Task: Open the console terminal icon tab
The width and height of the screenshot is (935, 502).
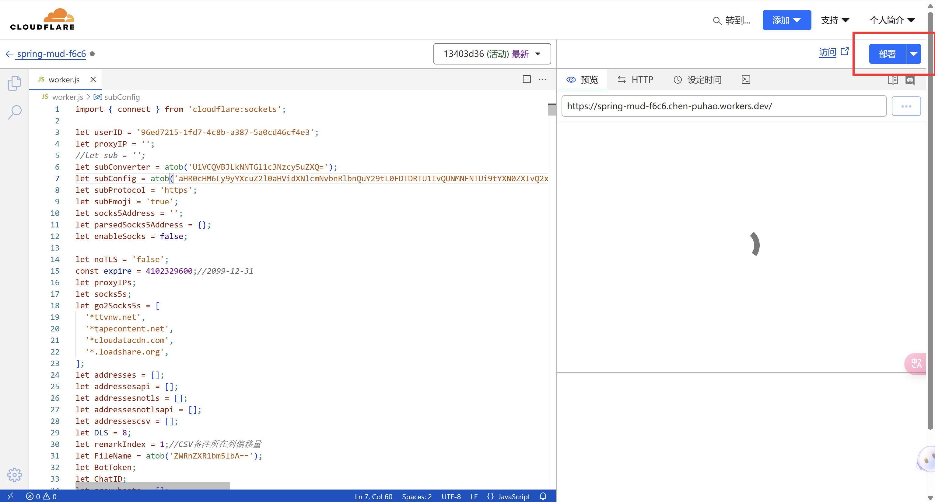Action: 745,79
